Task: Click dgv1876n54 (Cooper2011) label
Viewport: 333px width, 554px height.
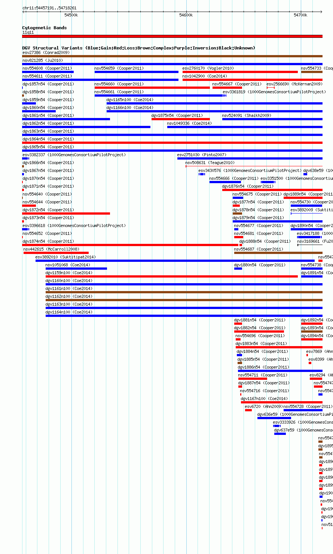Action: [x=248, y=186]
